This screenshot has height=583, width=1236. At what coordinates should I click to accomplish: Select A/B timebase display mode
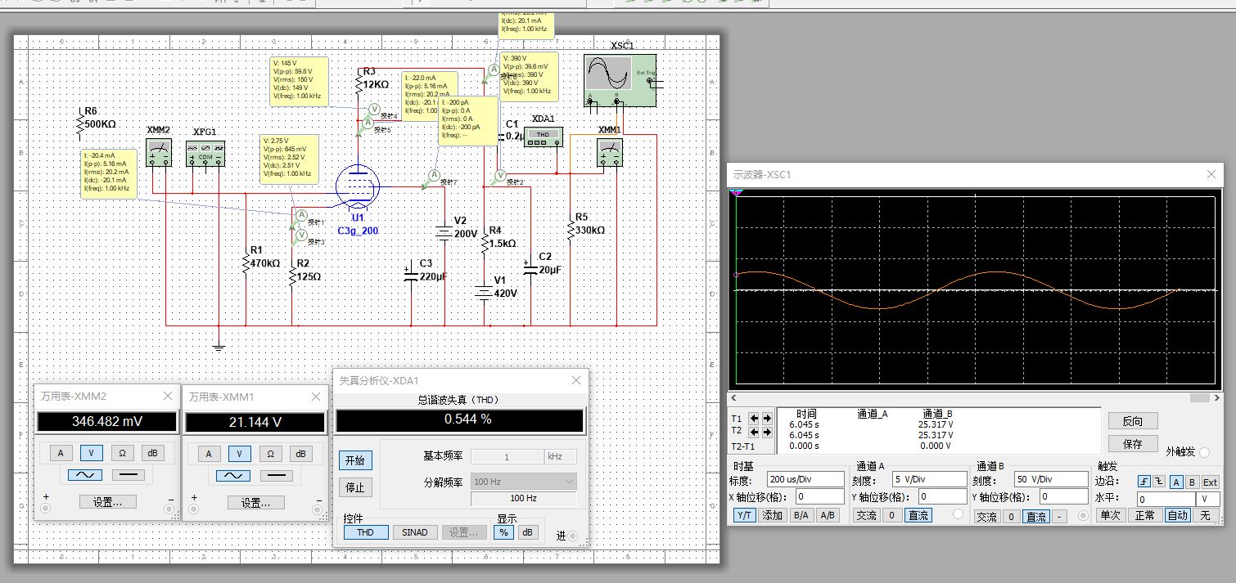[x=828, y=515]
